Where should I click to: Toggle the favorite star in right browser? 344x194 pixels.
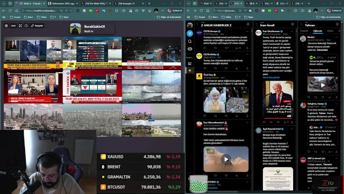250,11
